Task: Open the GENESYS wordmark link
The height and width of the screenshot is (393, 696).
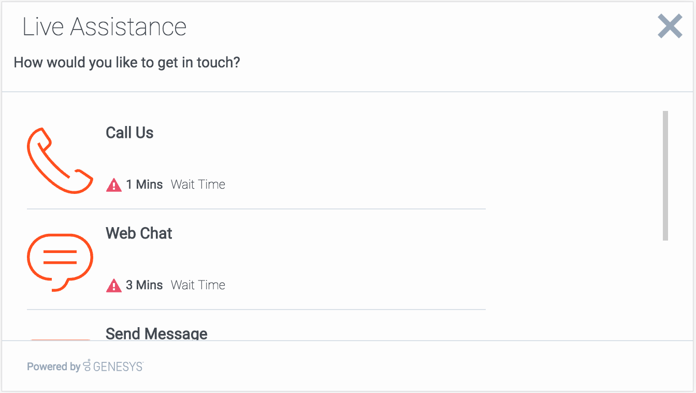Action: 118,367
